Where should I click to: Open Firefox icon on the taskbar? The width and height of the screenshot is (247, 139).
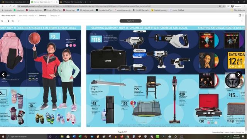pyautogui.click(x=122, y=137)
